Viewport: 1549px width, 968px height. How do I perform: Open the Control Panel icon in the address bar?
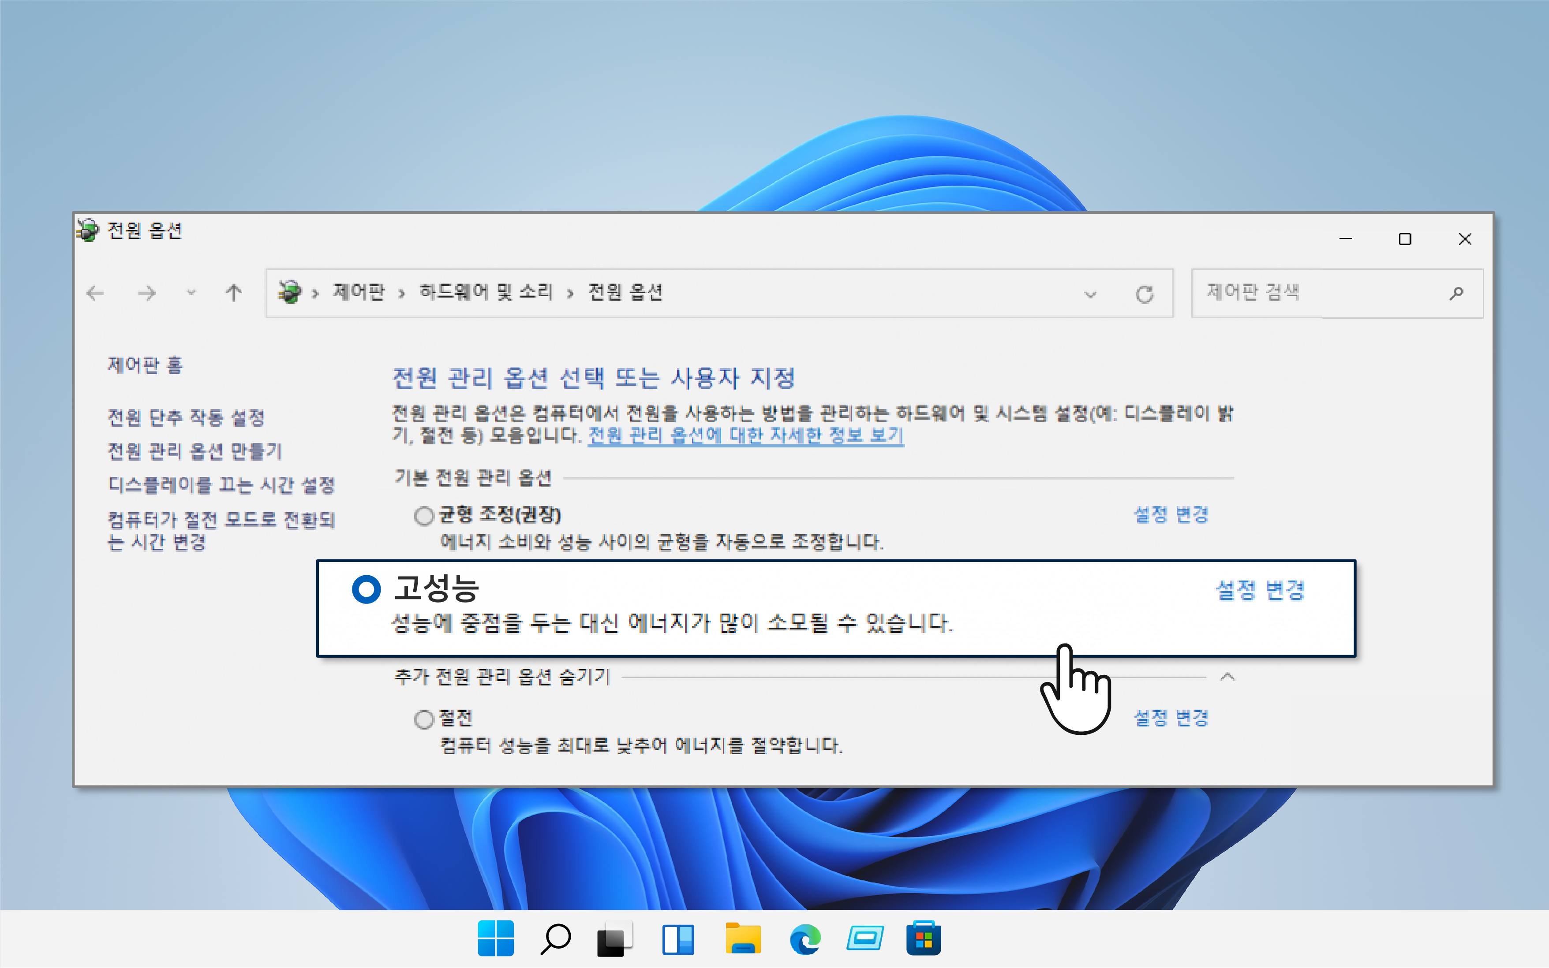click(x=290, y=293)
